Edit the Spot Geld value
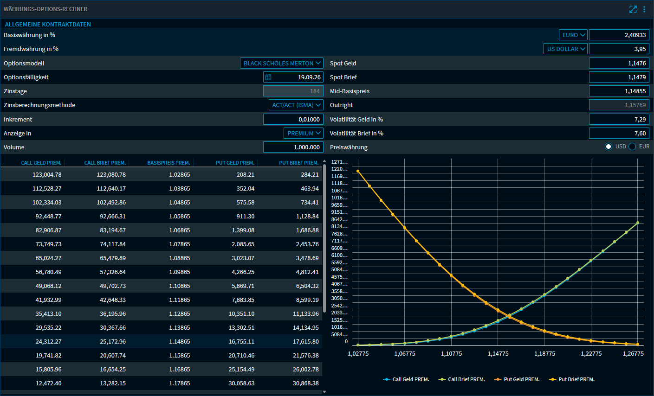The height and width of the screenshot is (396, 654). point(619,63)
